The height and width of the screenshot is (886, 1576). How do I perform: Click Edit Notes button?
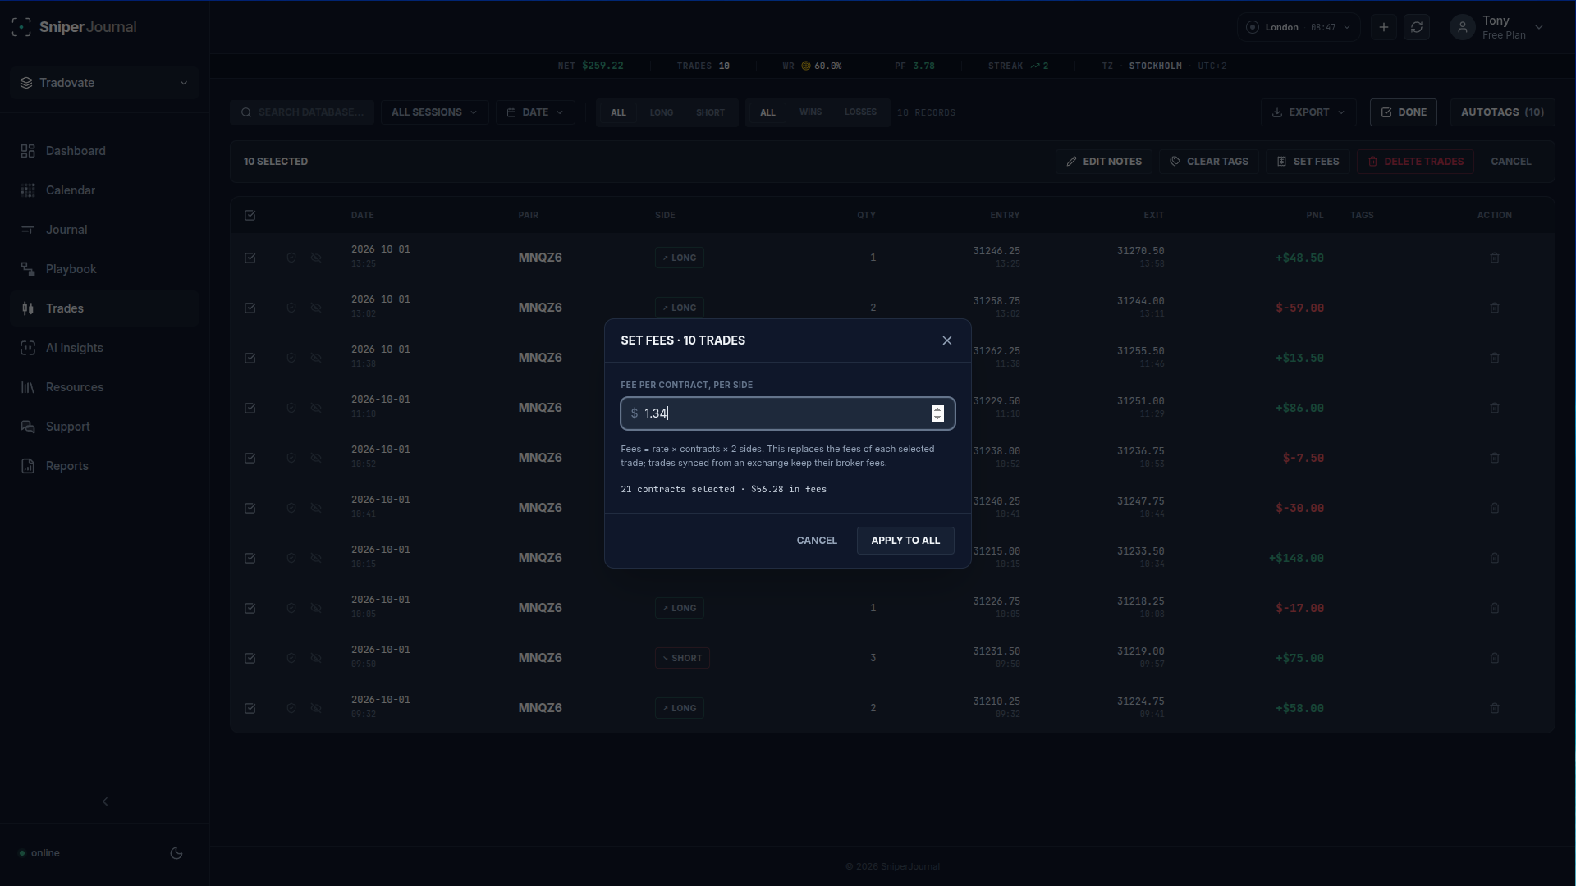pos(1104,162)
